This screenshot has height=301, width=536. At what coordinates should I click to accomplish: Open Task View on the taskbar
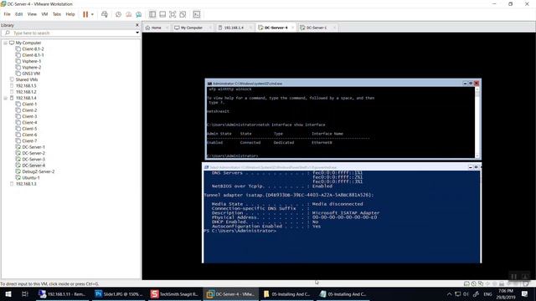click(25, 293)
